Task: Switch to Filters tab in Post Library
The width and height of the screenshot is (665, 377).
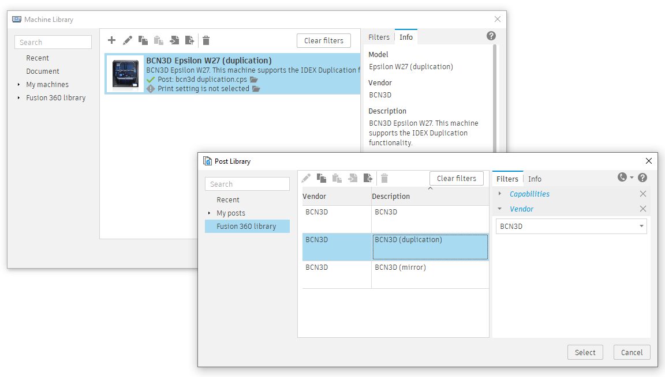Action: (x=507, y=179)
